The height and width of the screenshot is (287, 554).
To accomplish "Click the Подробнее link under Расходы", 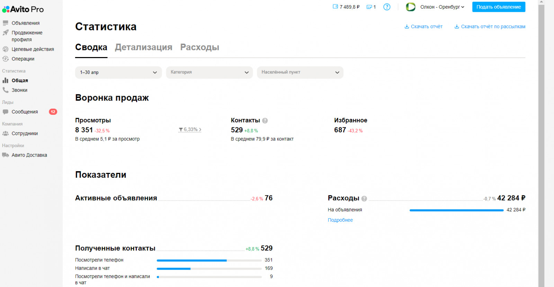I will (340, 220).
